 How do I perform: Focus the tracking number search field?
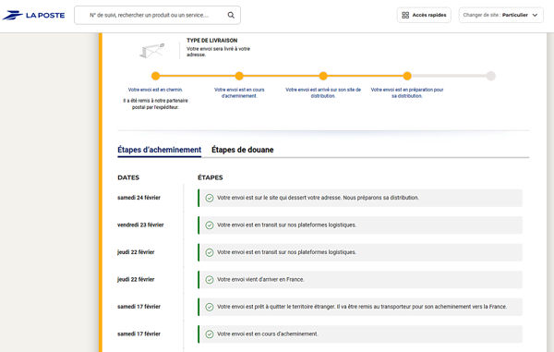[x=157, y=15]
